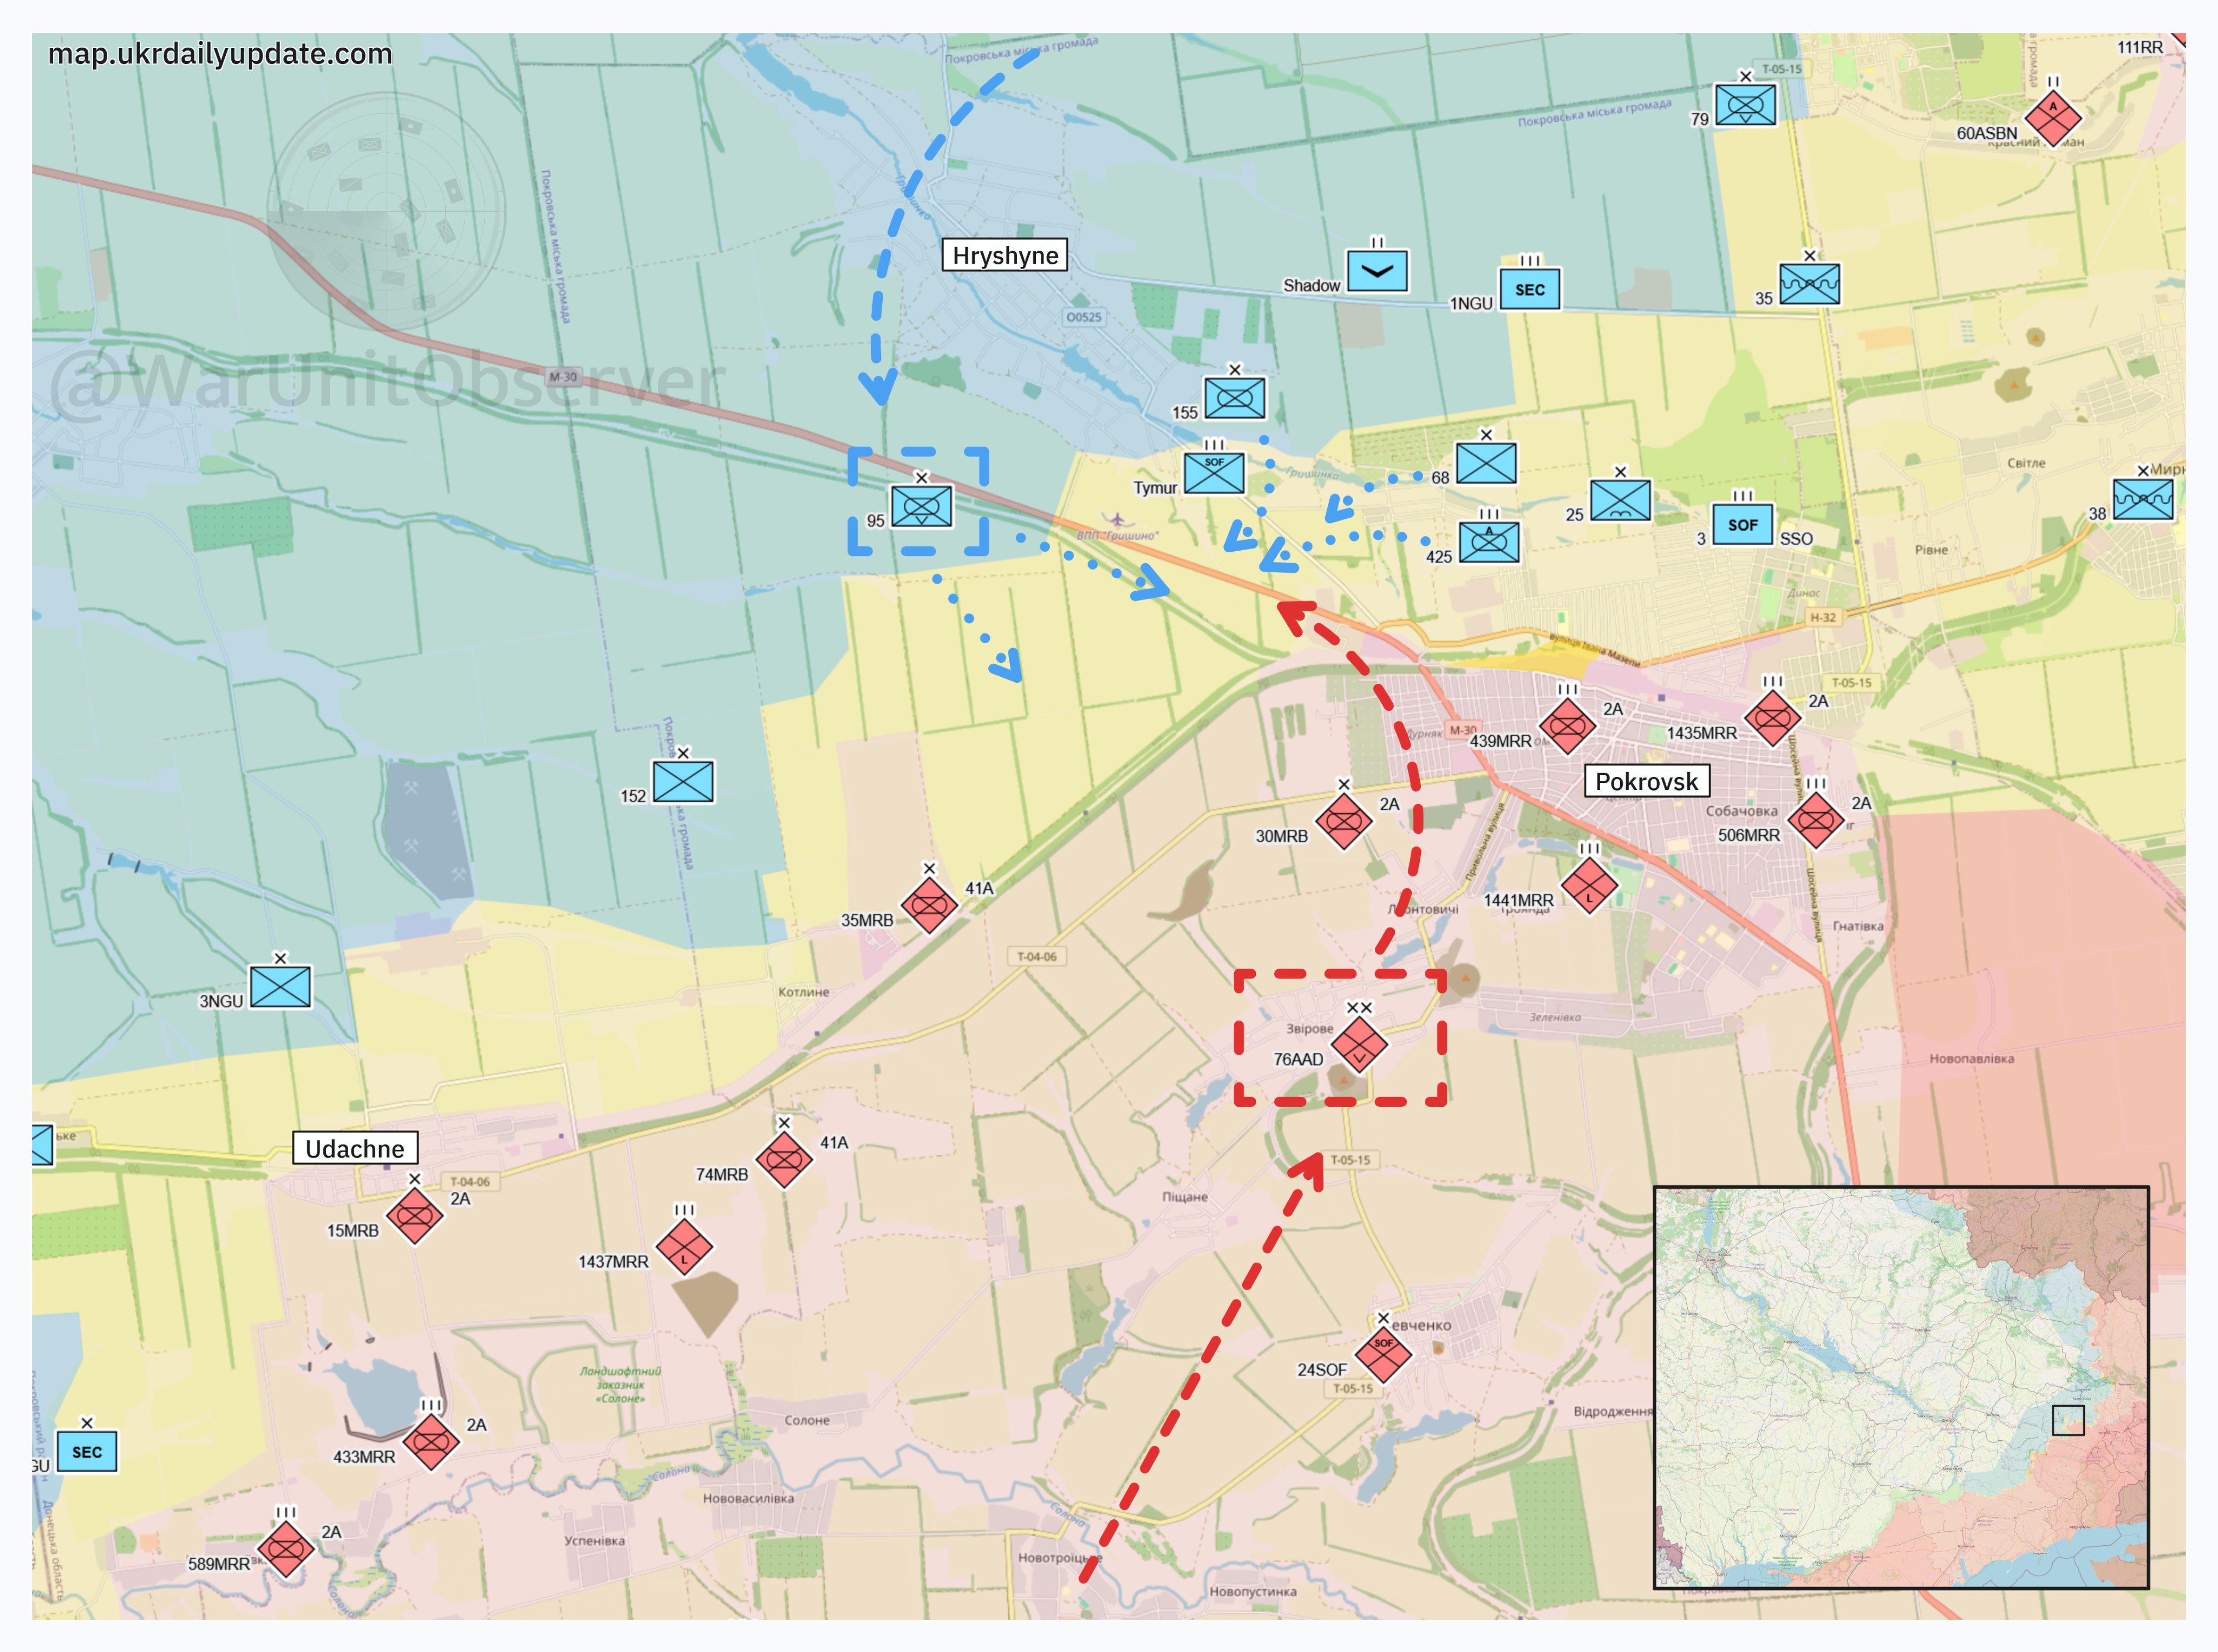Click the 95 brigade unit marker
This screenshot has width=2218, height=1652.
(x=921, y=506)
